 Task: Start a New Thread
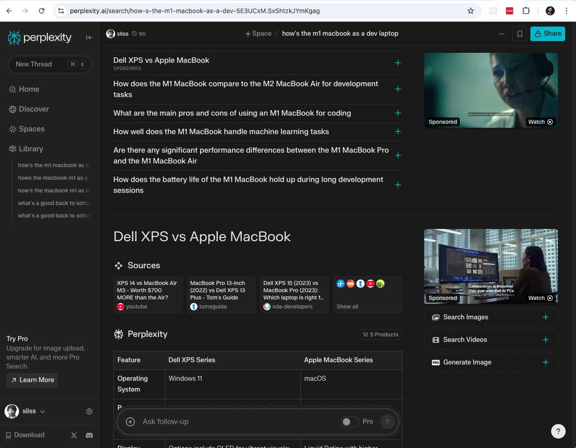tap(50, 64)
